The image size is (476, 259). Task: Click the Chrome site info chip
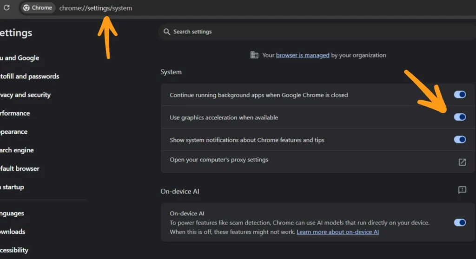(38, 7)
